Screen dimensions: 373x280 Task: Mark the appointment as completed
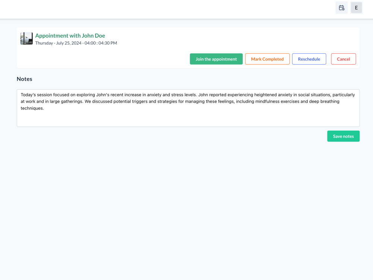click(x=267, y=59)
